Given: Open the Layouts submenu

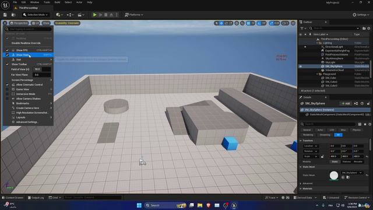Looking at the screenshot, I should point(29,117).
